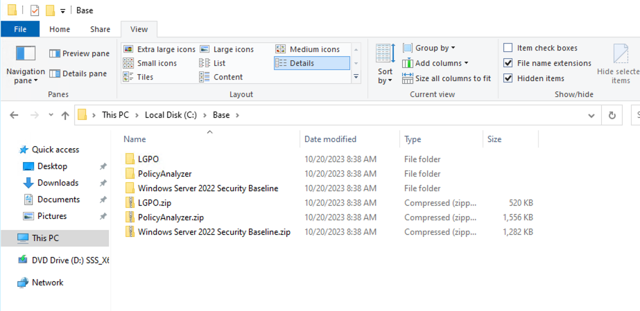Click the 1,556 KB size cell
The height and width of the screenshot is (311, 640).
[518, 217]
